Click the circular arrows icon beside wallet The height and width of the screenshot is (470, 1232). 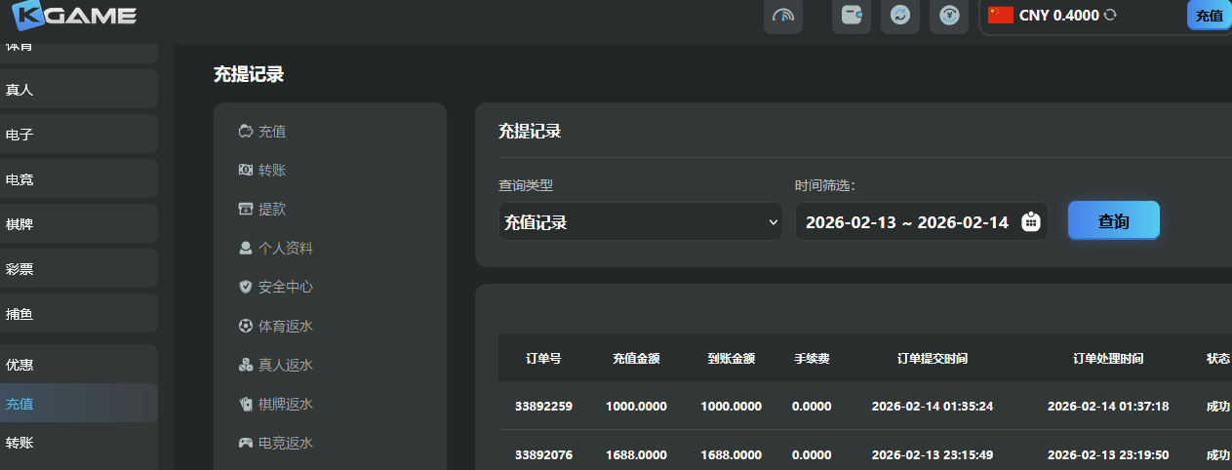[x=899, y=16]
